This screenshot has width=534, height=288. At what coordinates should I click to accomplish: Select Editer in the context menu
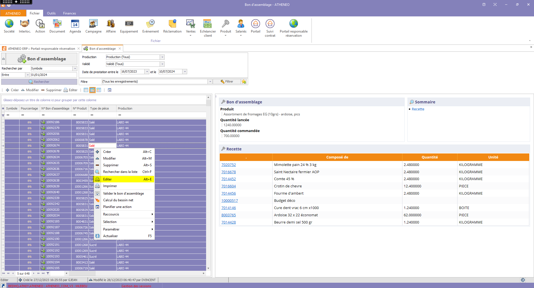pyautogui.click(x=107, y=179)
